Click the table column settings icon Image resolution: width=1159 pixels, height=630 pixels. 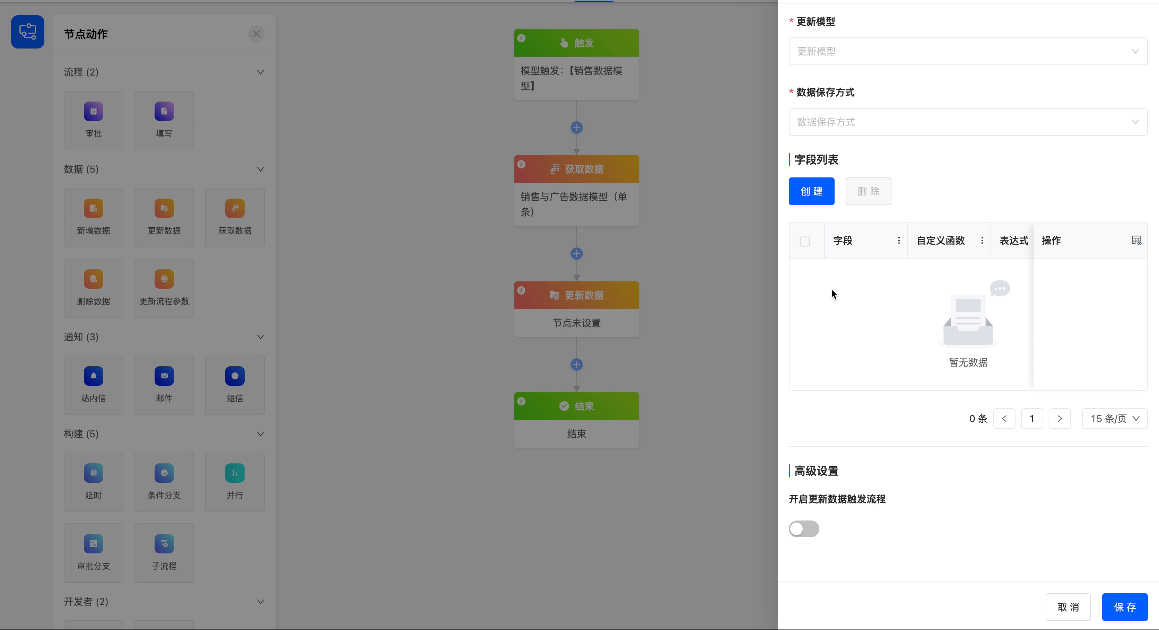(1136, 241)
